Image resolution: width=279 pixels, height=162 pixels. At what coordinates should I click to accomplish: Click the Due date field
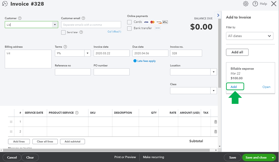pyautogui.click(x=150, y=53)
